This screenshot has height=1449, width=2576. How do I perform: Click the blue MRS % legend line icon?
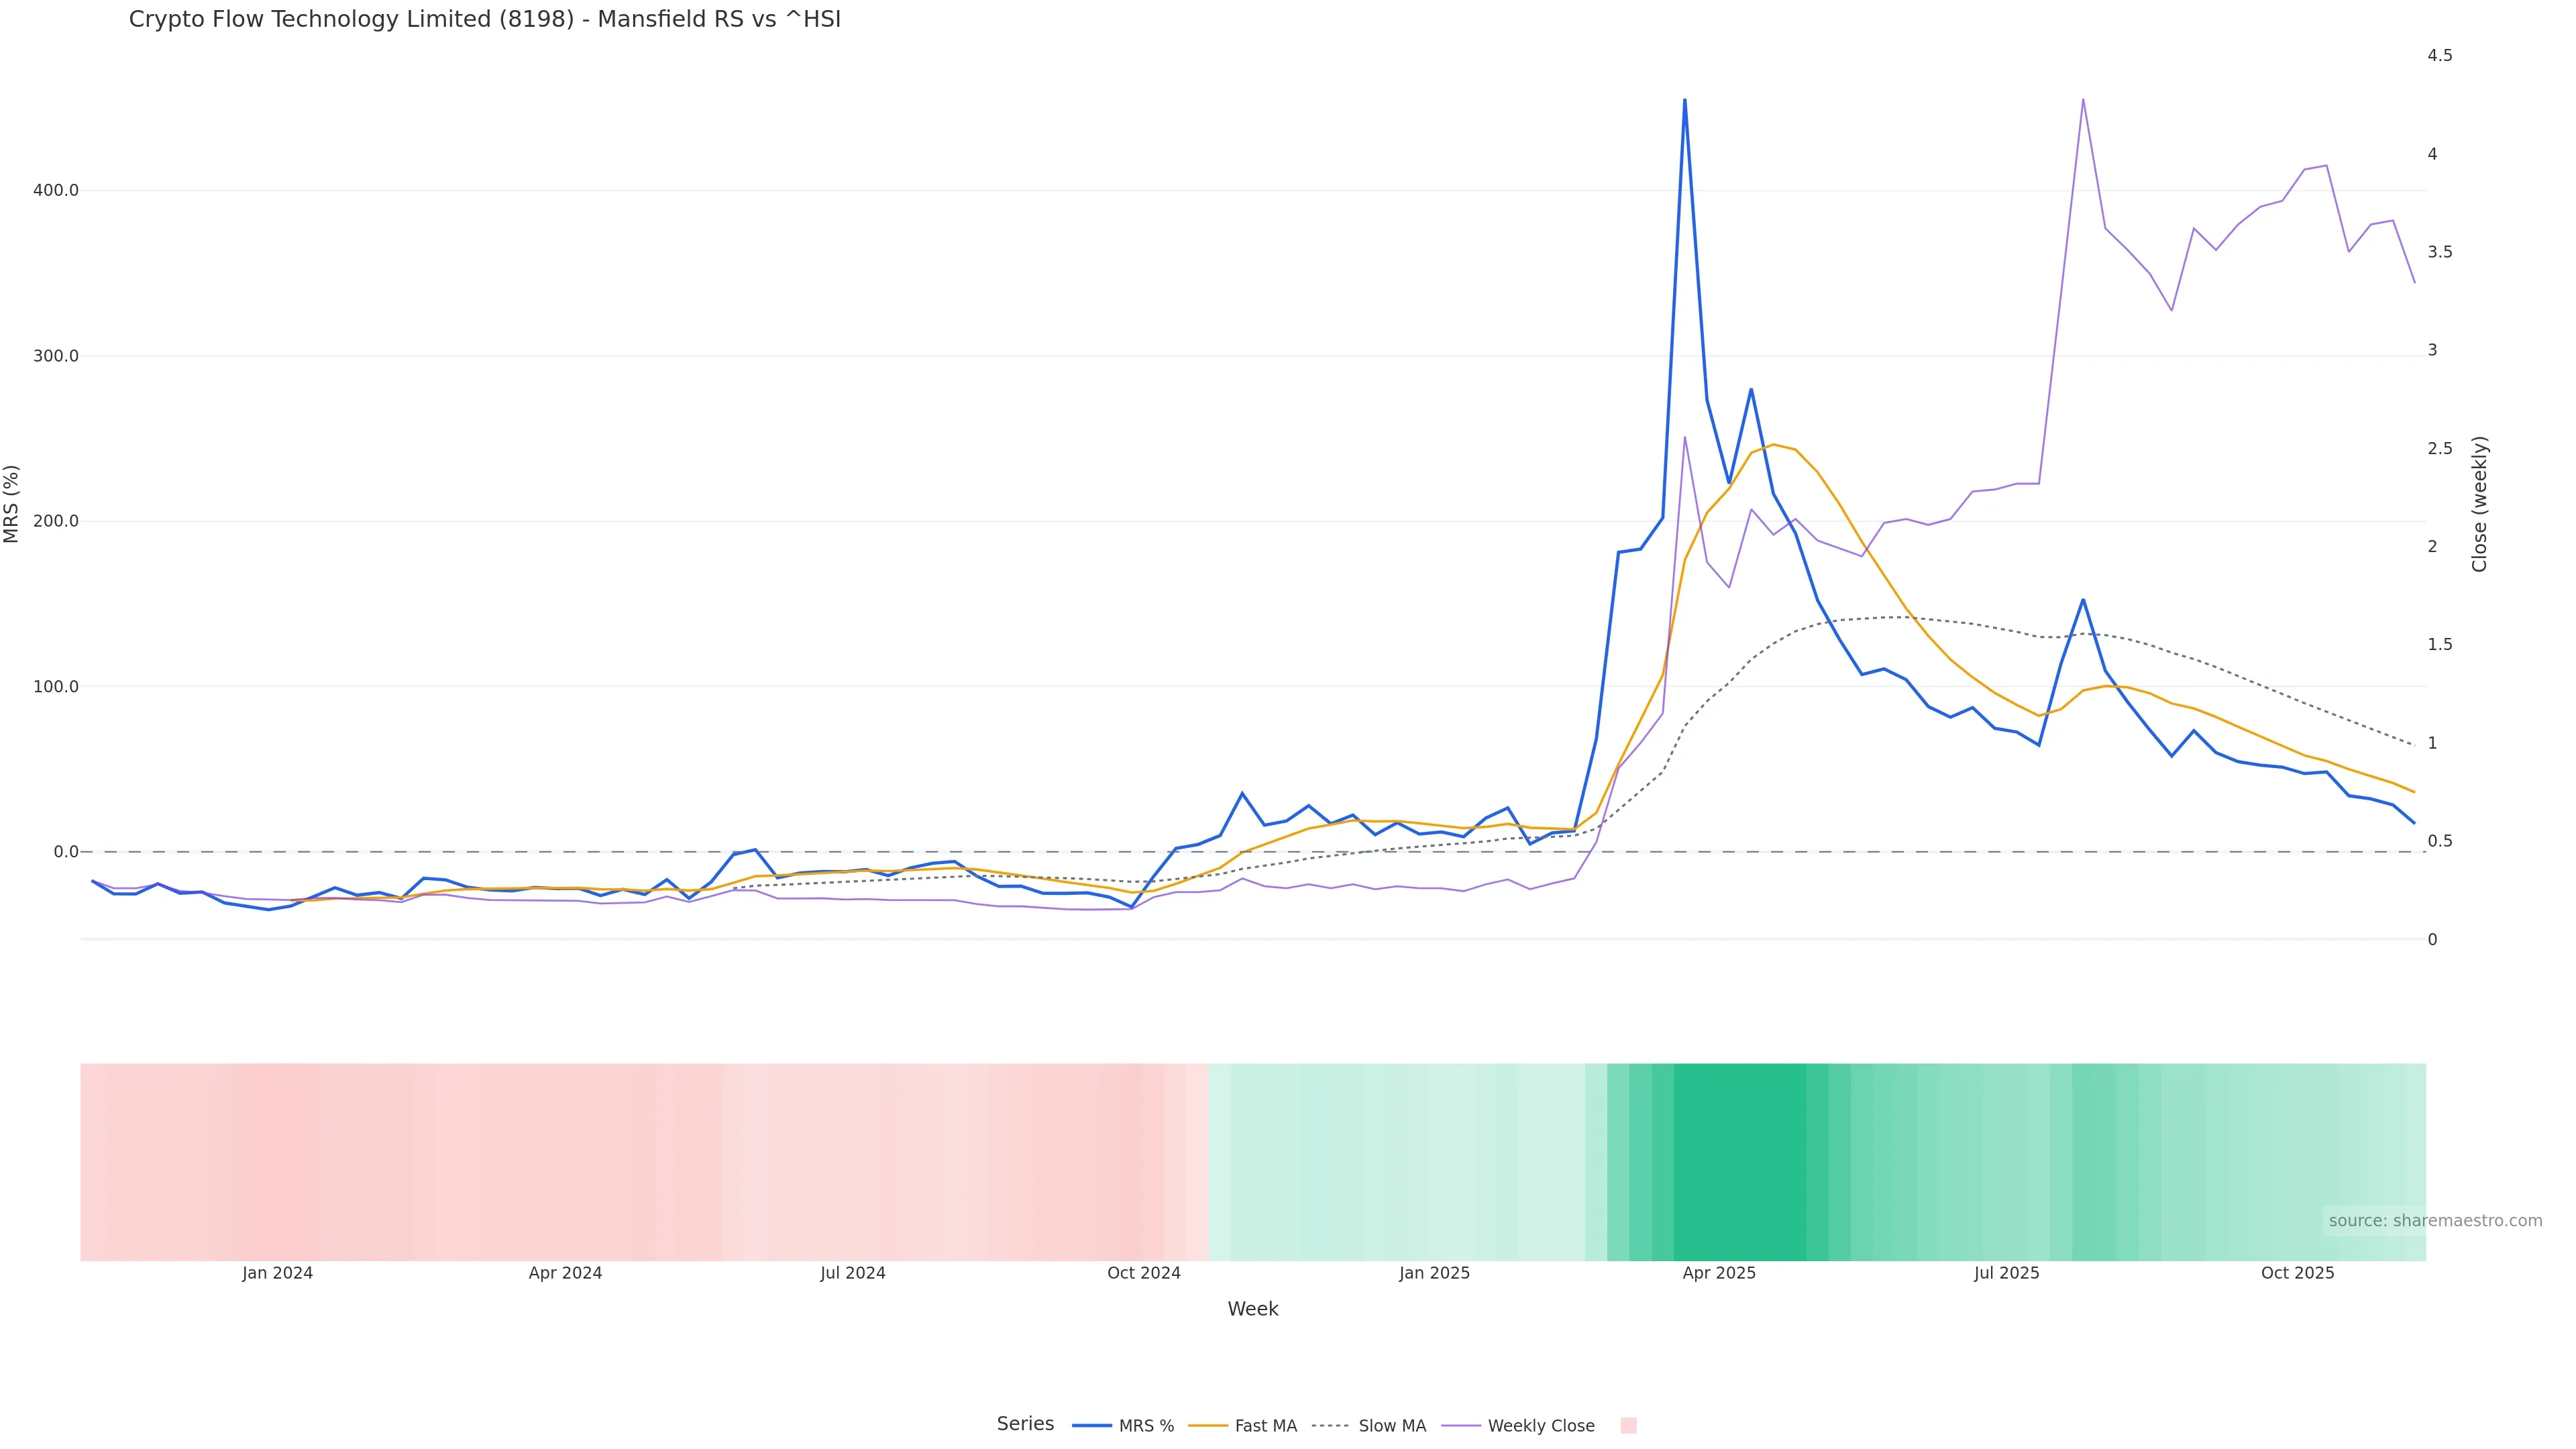(1092, 1425)
